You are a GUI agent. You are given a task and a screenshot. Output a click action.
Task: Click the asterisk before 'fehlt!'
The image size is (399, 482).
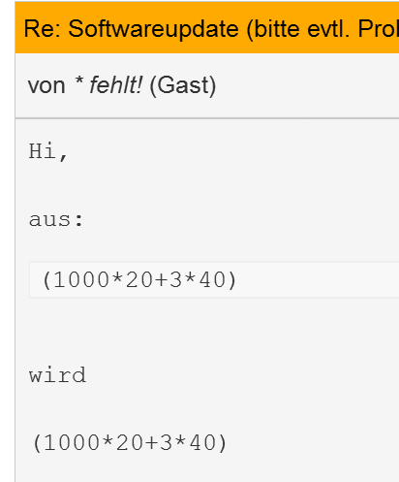pos(79,81)
